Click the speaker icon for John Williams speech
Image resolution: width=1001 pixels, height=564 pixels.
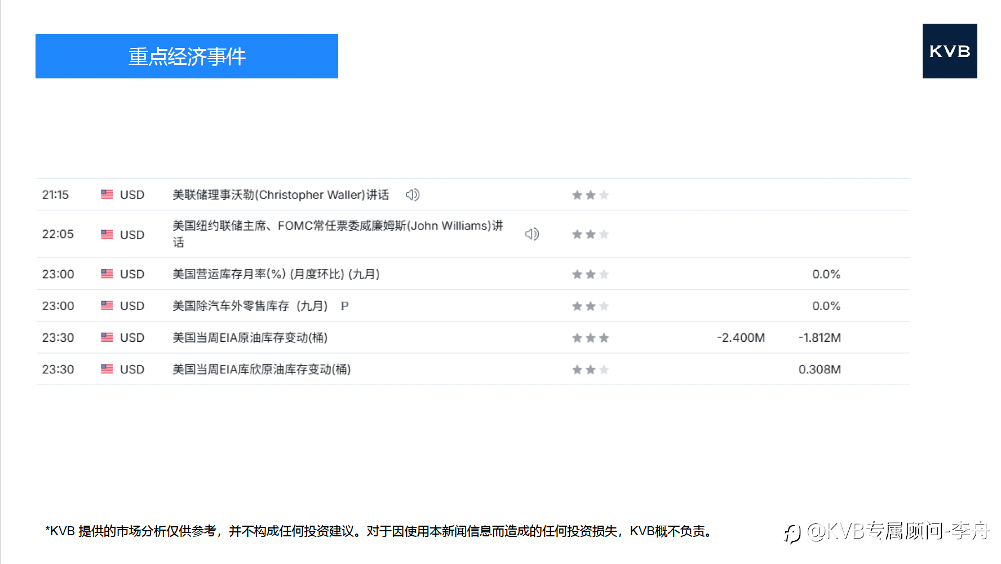532,234
